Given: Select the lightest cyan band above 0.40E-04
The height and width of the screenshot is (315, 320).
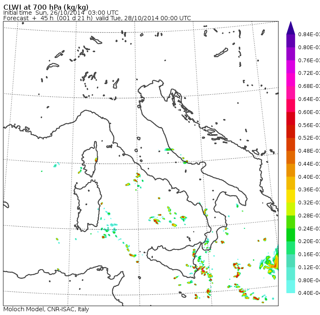Looking at the screenshot, I should click(291, 287).
